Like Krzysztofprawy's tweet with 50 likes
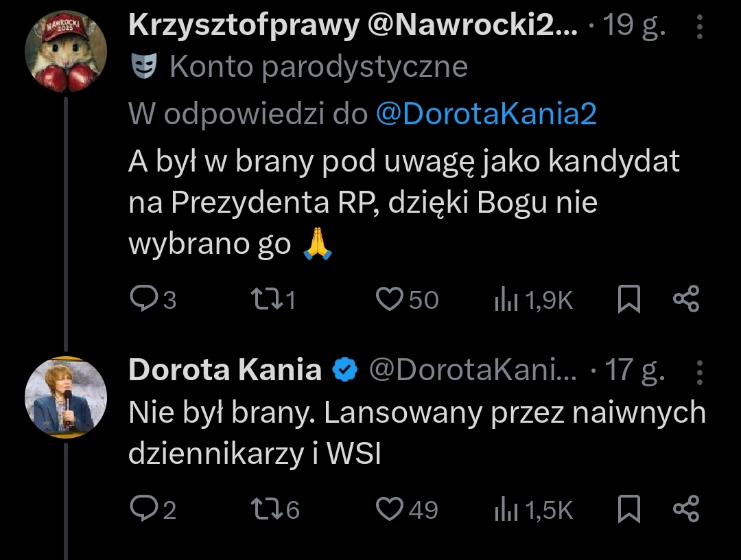This screenshot has height=560, width=741. click(x=390, y=300)
